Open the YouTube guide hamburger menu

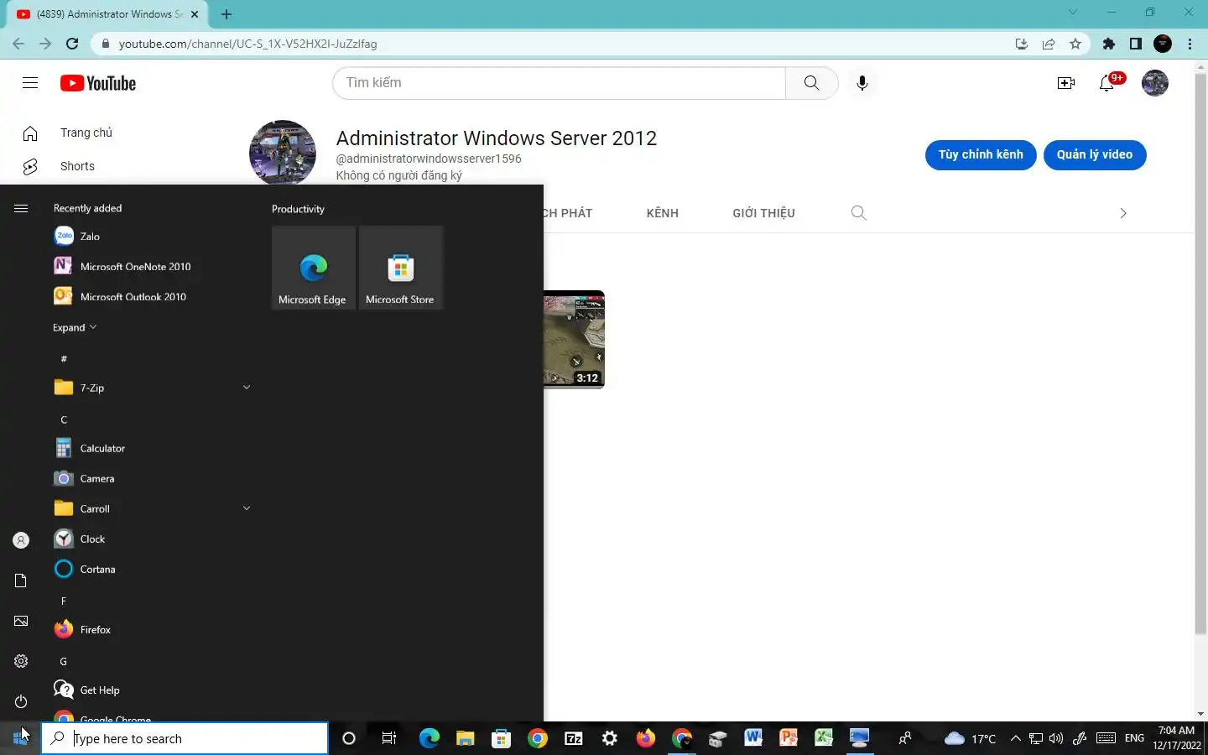(30, 82)
